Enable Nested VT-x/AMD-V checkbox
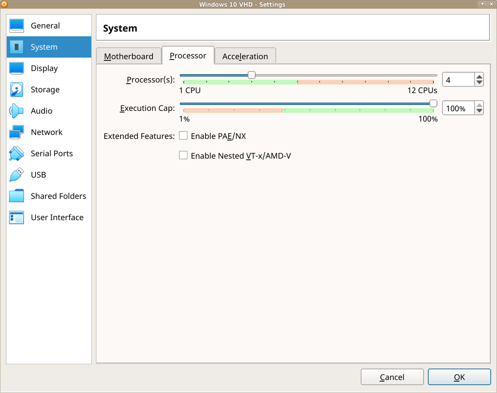This screenshot has height=393, width=497. 183,155
